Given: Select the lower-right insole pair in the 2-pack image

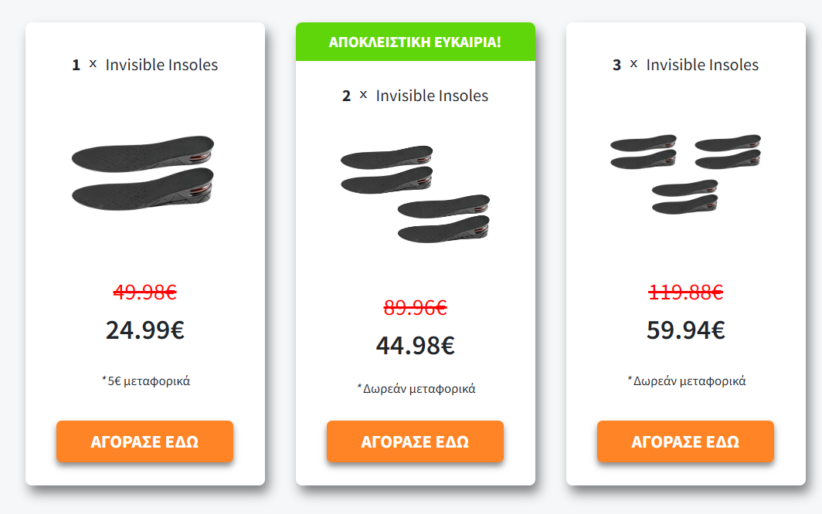Looking at the screenshot, I should tap(443, 218).
